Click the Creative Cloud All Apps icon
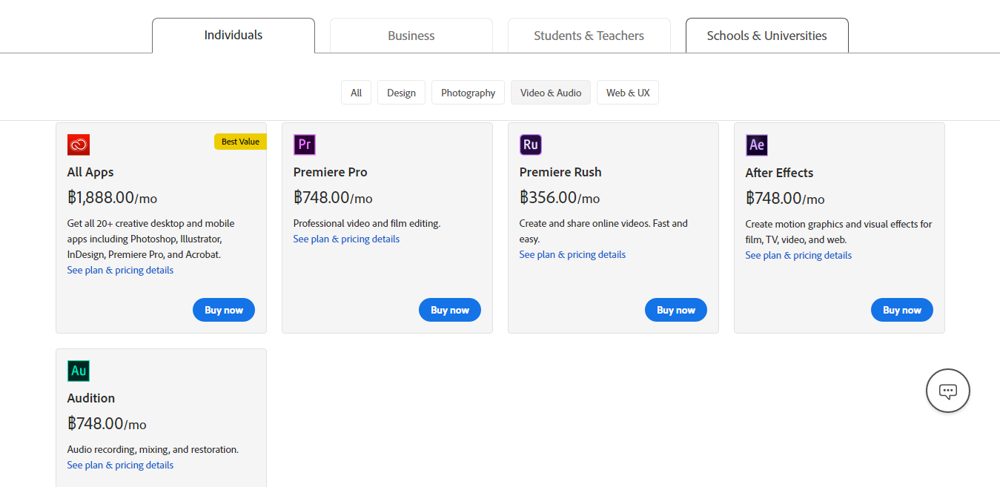The height and width of the screenshot is (487, 1000). click(79, 145)
